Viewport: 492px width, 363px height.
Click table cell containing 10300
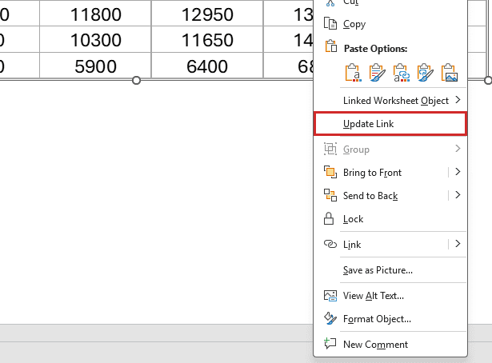pos(95,40)
